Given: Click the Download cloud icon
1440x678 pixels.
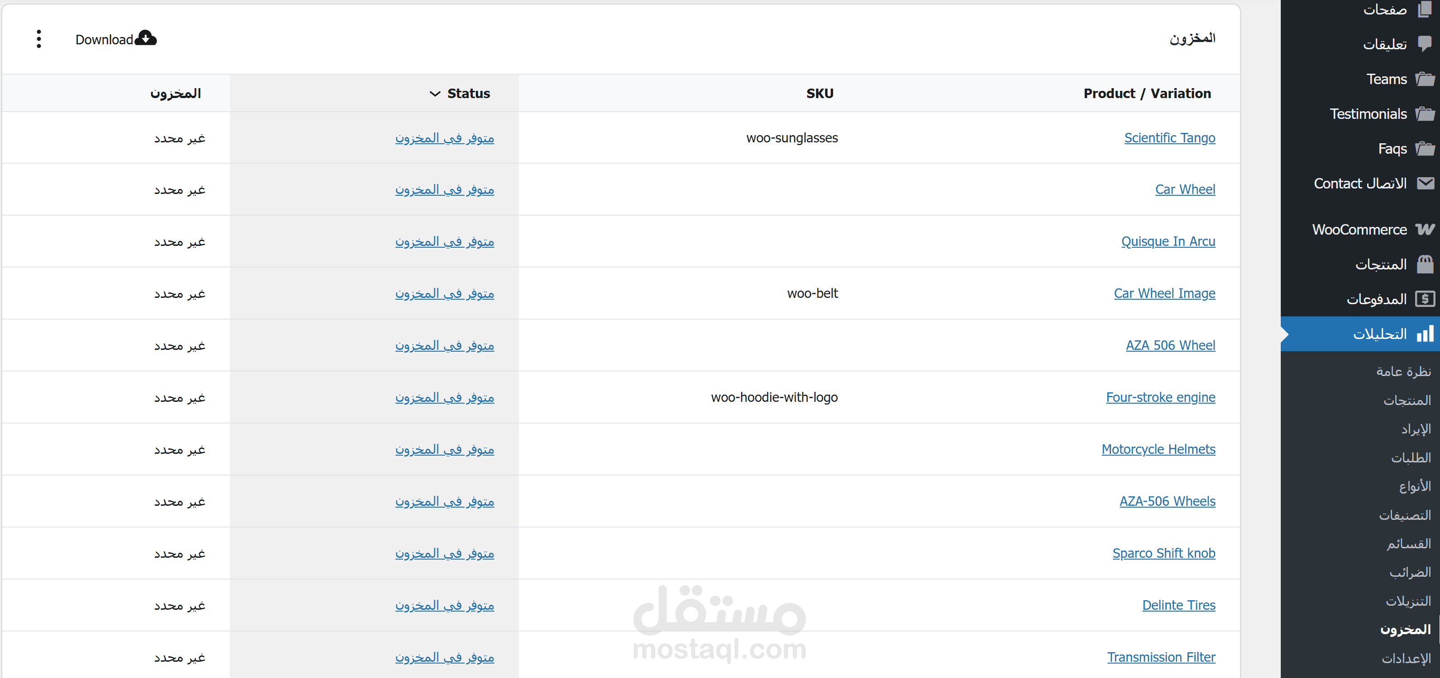Looking at the screenshot, I should 146,38.
